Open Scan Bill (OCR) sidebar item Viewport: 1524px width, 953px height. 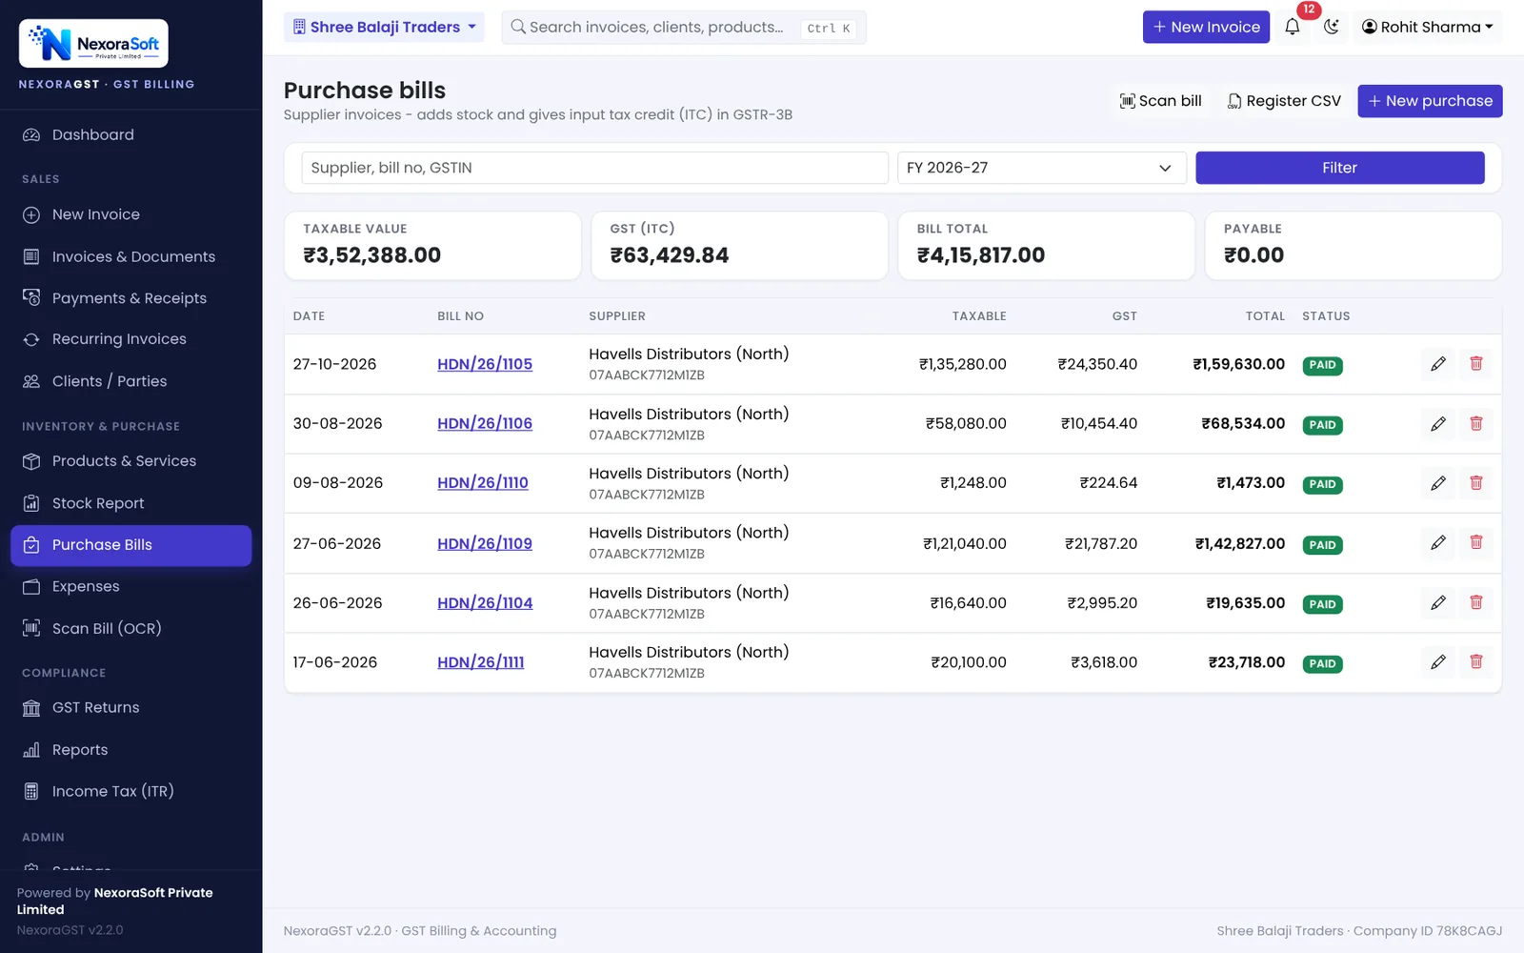pos(130,628)
